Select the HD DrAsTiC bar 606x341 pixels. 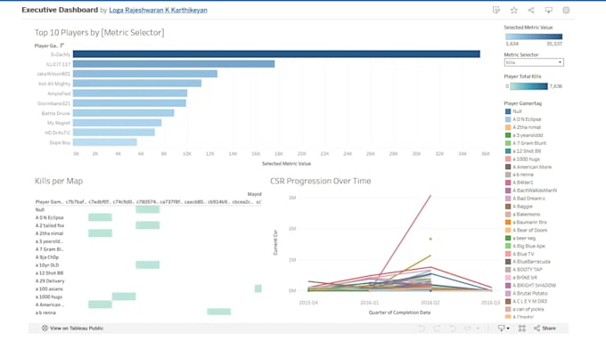pyautogui.click(x=114, y=133)
